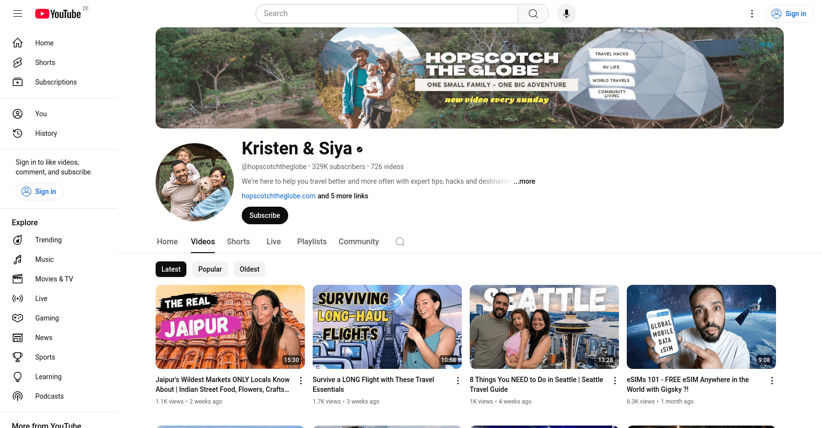Open options menu for Jaipur video
Image resolution: width=822 pixels, height=428 pixels.
(x=301, y=381)
